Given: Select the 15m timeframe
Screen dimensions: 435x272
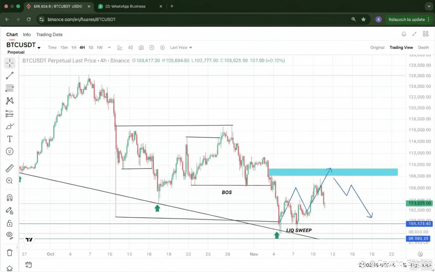Looking at the screenshot, I should (x=64, y=48).
